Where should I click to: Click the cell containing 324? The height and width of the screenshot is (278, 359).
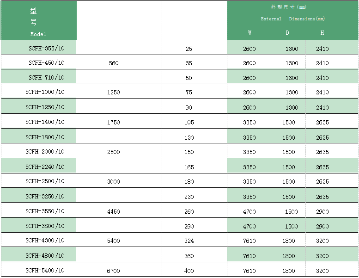click(189, 241)
